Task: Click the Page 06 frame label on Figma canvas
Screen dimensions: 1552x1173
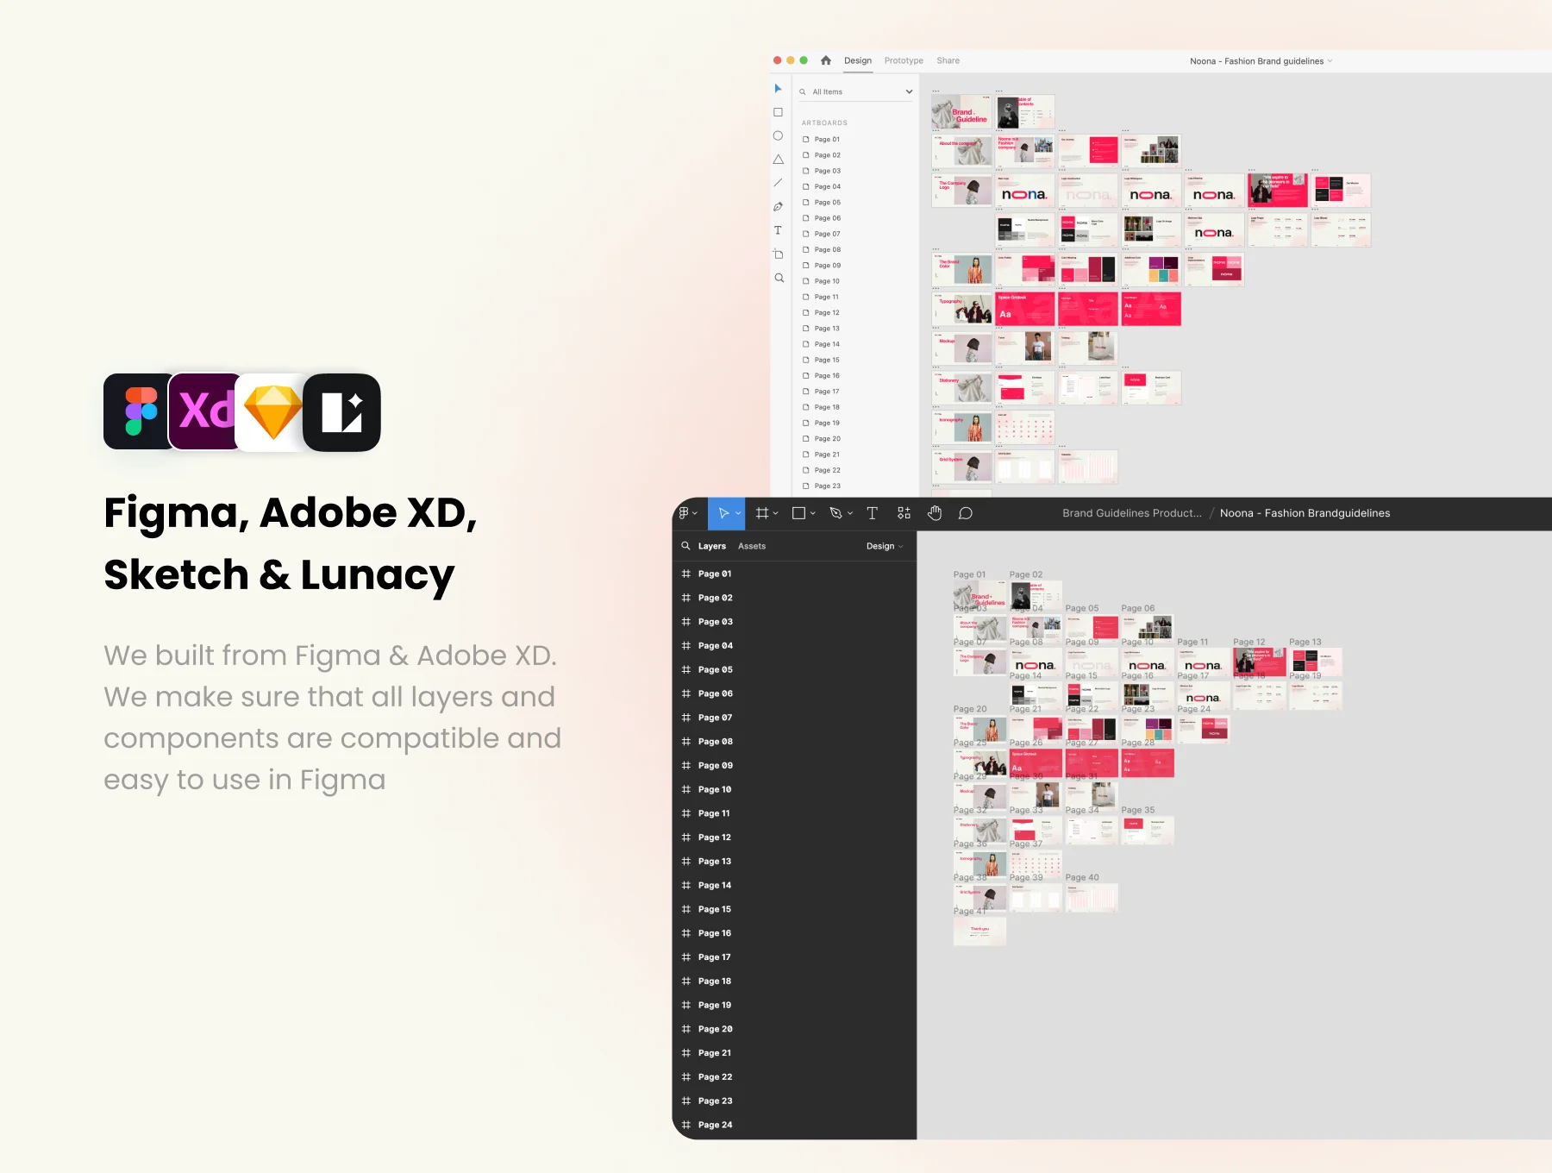Action: (1138, 608)
